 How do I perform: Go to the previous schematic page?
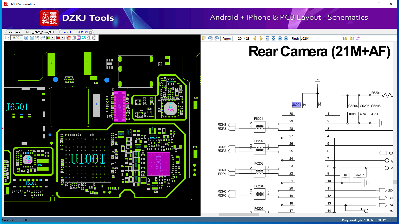(x=255, y=38)
